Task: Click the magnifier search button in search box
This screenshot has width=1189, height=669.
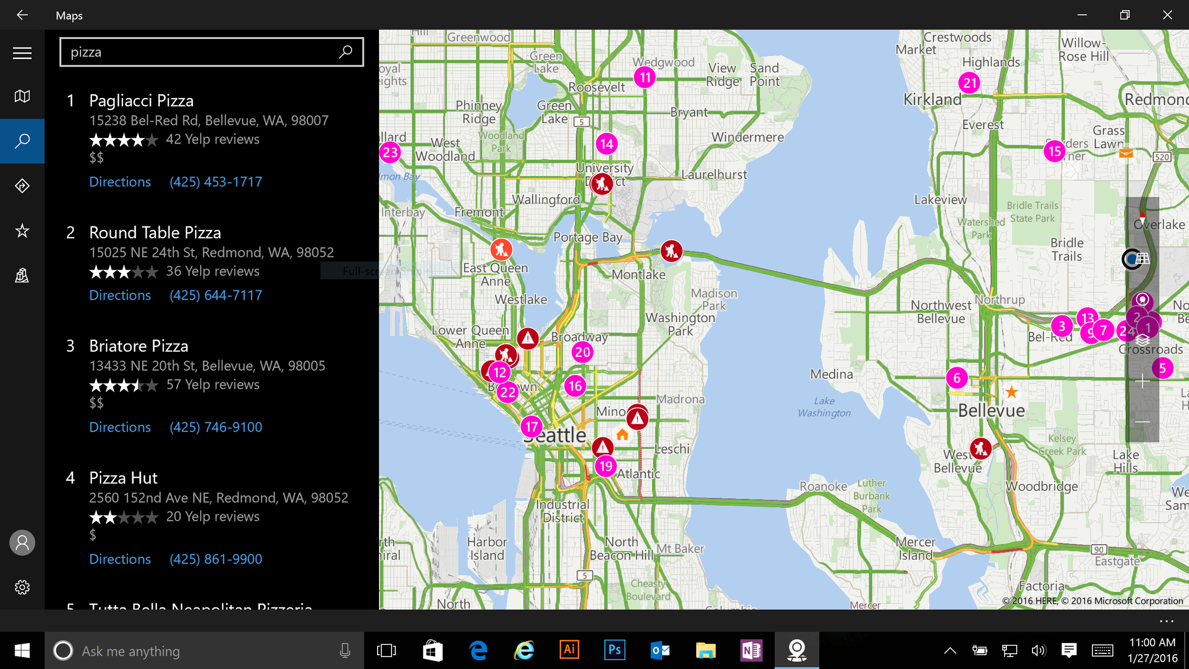Action: click(x=345, y=52)
